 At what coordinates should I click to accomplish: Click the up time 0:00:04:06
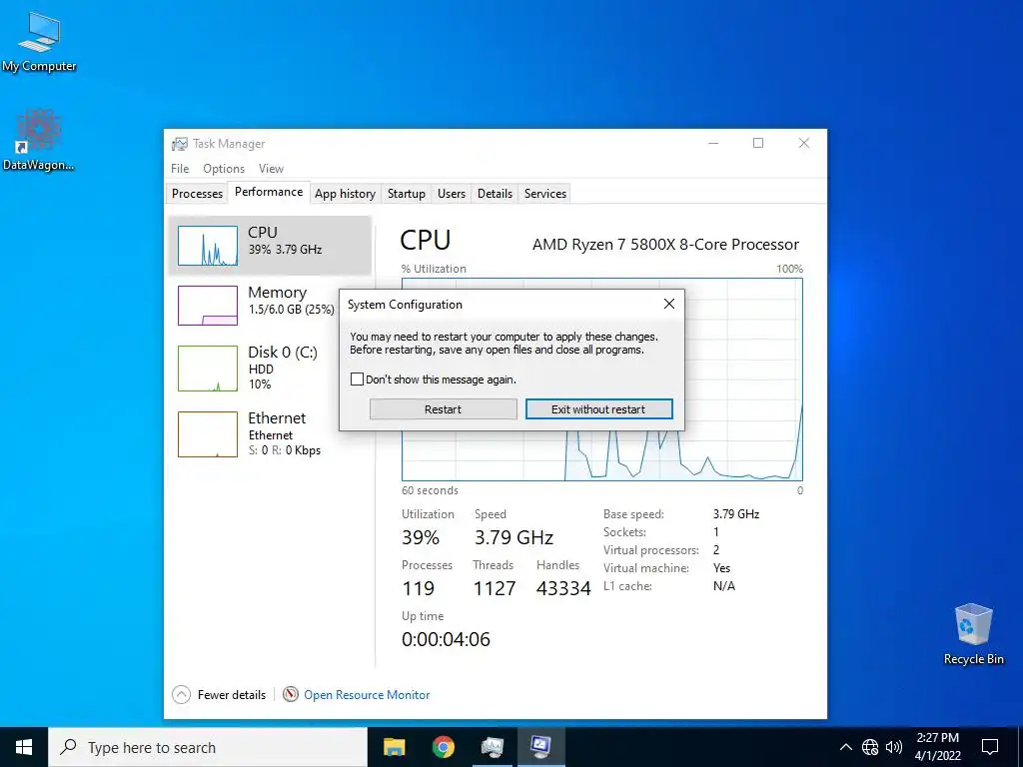click(x=446, y=639)
